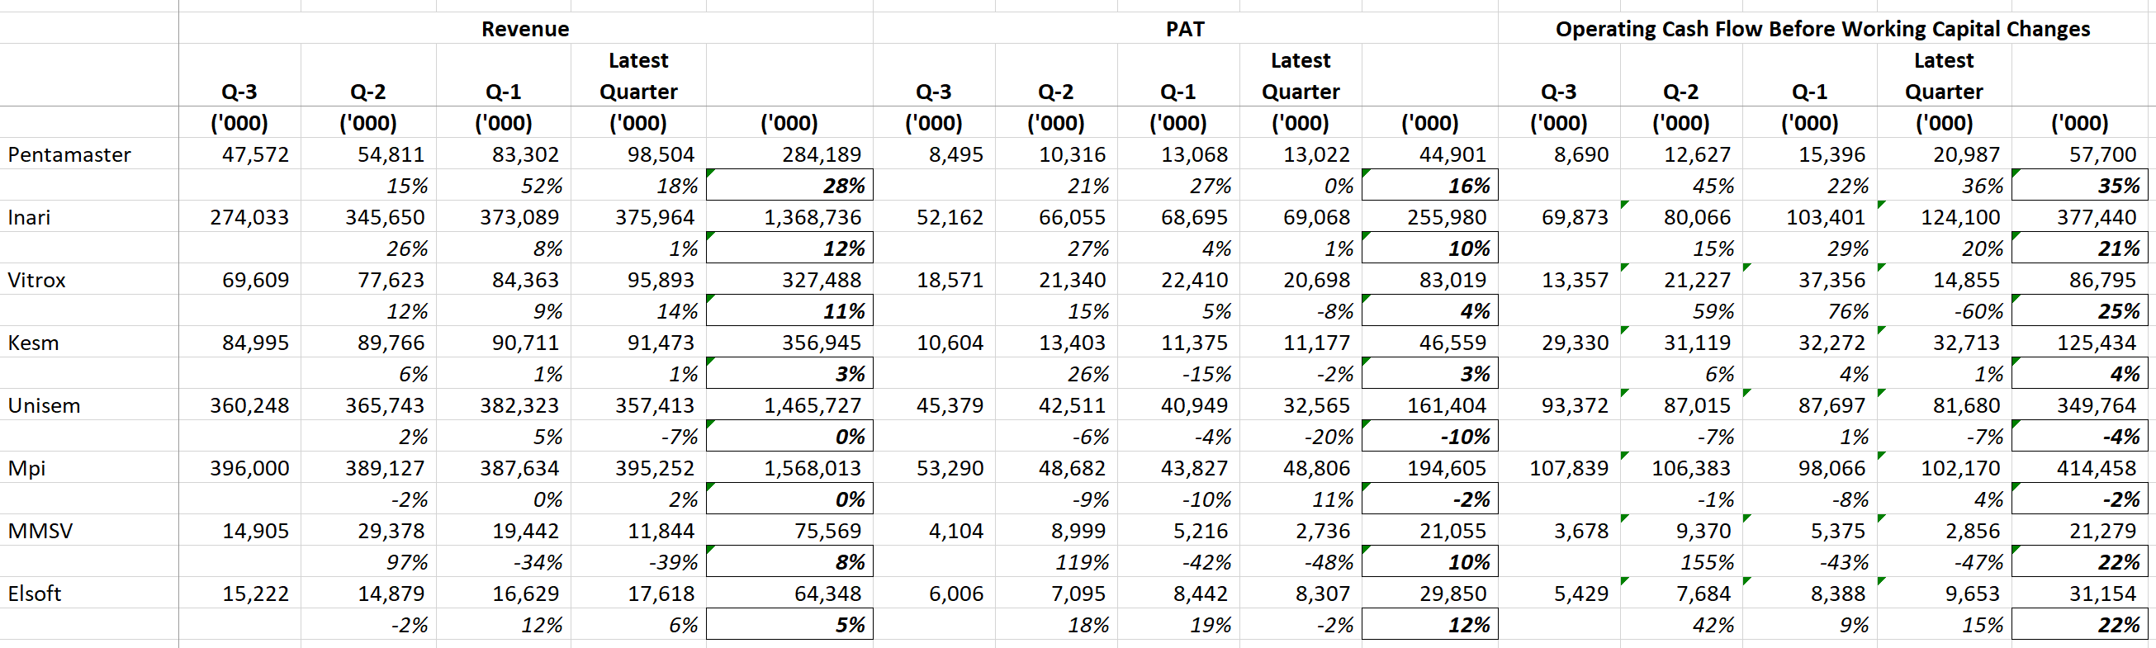Click the Operating Cash Flow Before Working Capital Changes header

tap(1822, 29)
